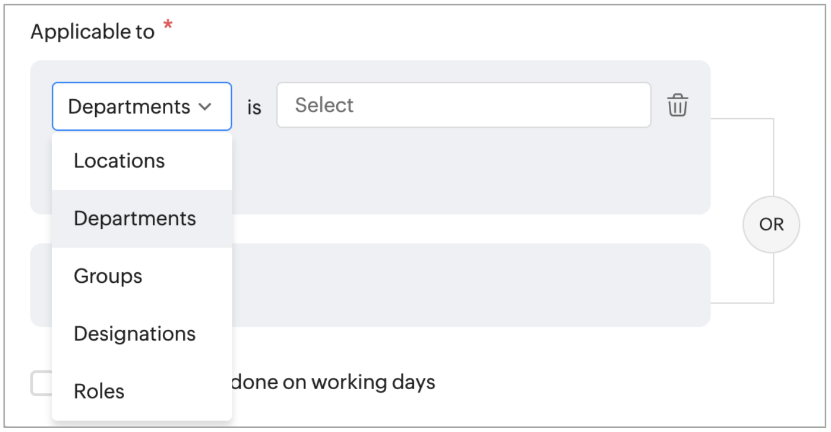This screenshot has width=831, height=432.
Task: Delete the condition using the trash icon
Action: coord(677,106)
